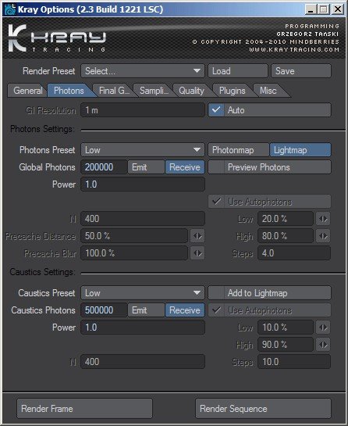Open the Render Preset dropdown
348x426 pixels.
pos(143,71)
